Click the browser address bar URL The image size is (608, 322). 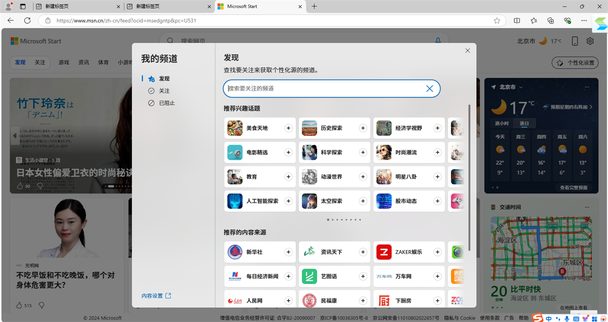(127, 21)
